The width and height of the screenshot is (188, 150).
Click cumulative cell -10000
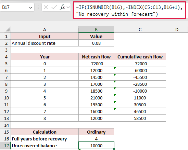tap(140, 91)
